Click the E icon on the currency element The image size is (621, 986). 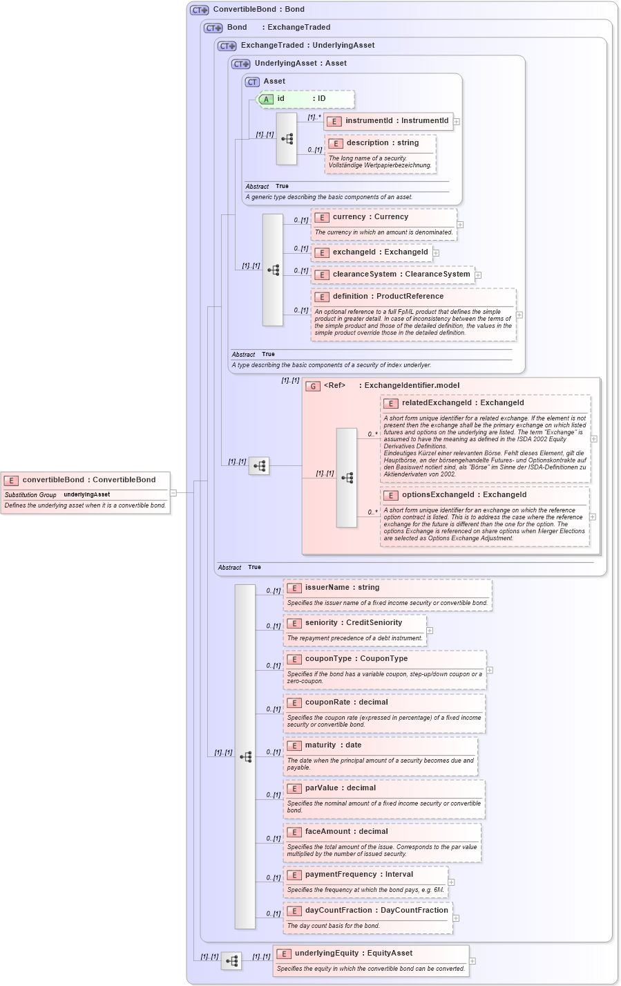click(x=321, y=216)
